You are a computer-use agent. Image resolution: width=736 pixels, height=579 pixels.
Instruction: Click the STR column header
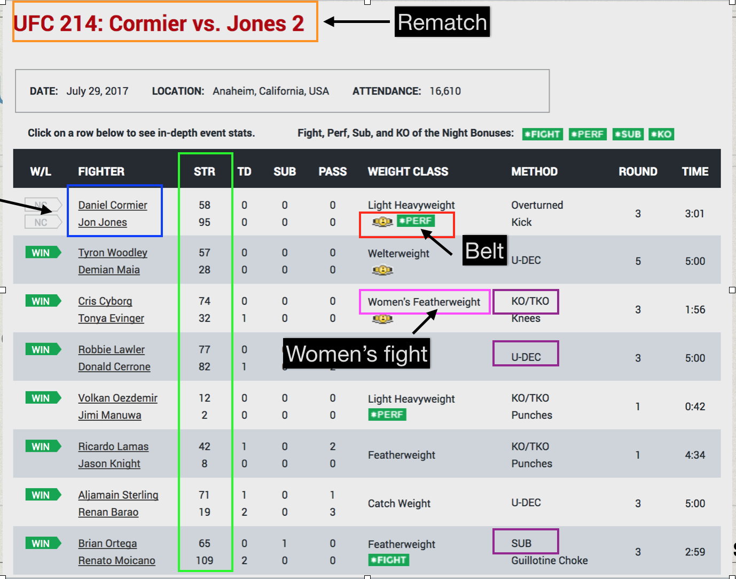[205, 171]
